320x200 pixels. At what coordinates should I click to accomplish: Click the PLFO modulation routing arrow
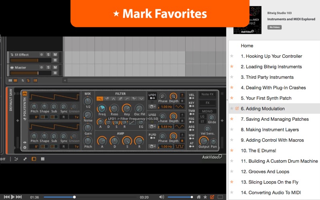pyautogui.click(x=152, y=138)
